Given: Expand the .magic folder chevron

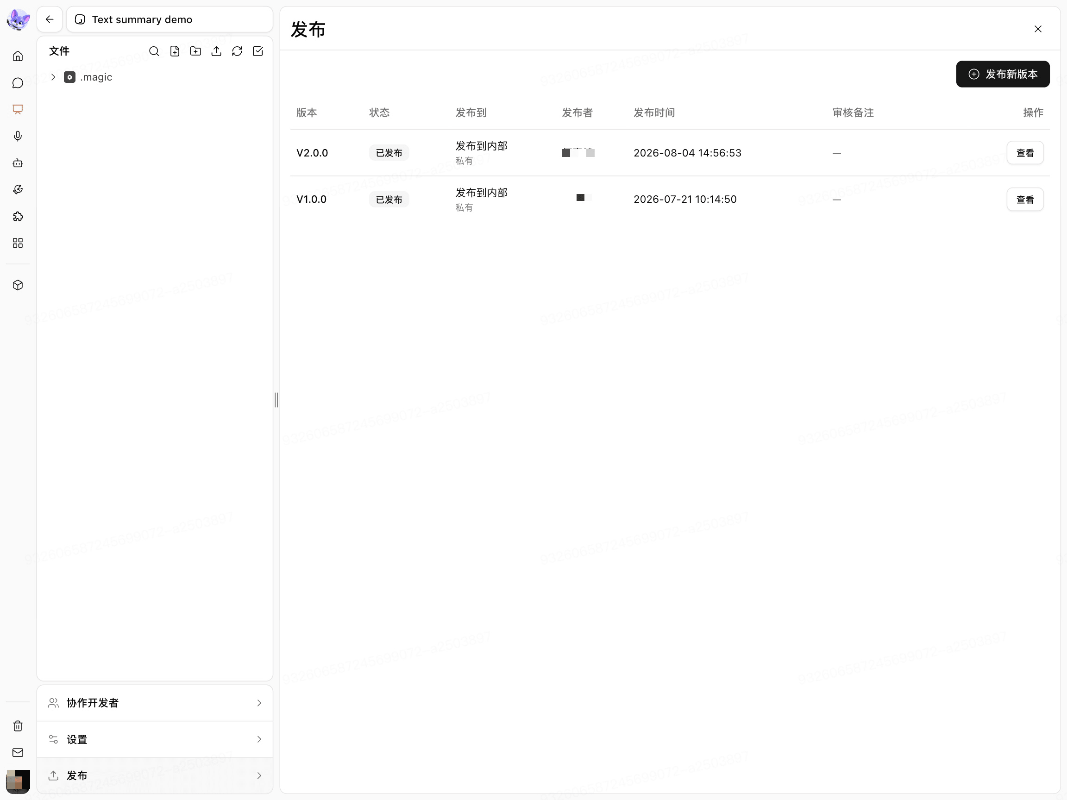Looking at the screenshot, I should [x=54, y=77].
